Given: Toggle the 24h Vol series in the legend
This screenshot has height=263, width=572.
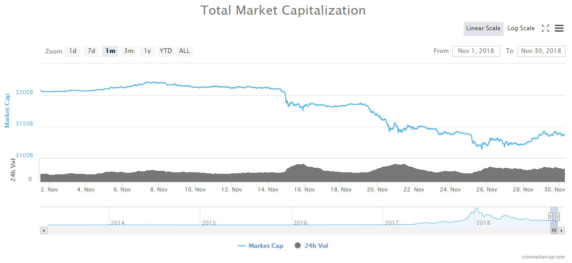Looking at the screenshot, I should tap(311, 246).
